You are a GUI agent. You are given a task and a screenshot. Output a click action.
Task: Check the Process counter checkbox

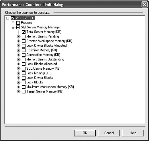18,23
